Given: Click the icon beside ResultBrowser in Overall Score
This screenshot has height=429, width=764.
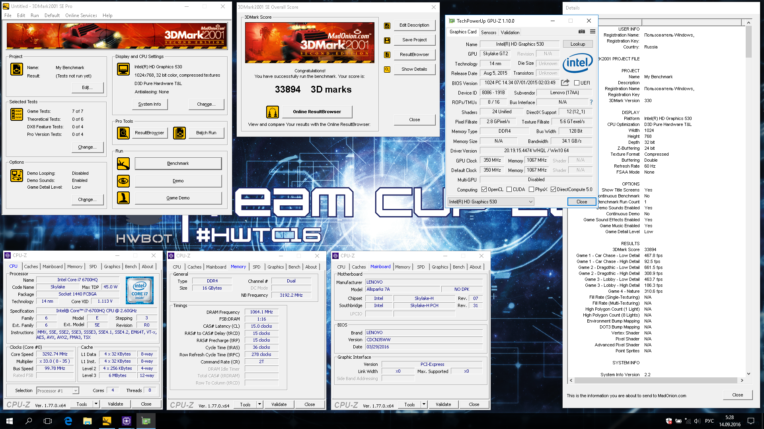Looking at the screenshot, I should click(387, 54).
